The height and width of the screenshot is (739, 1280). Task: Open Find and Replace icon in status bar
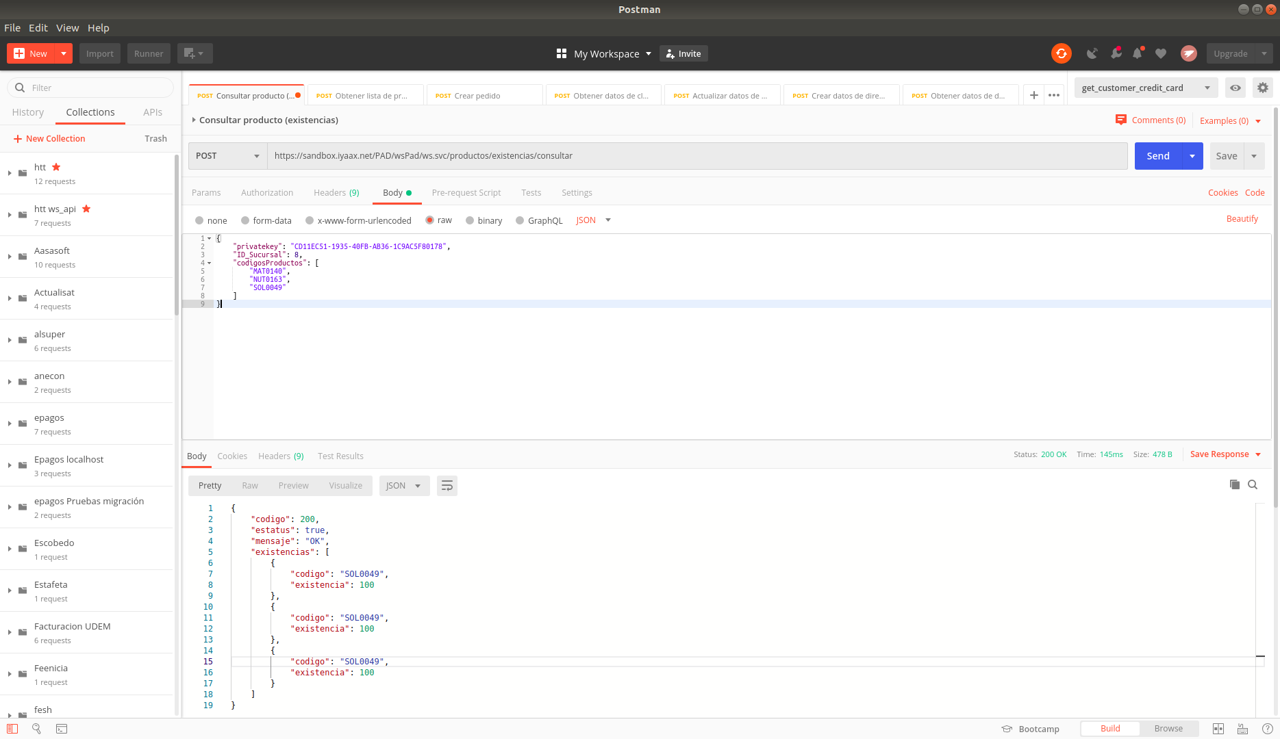(37, 729)
